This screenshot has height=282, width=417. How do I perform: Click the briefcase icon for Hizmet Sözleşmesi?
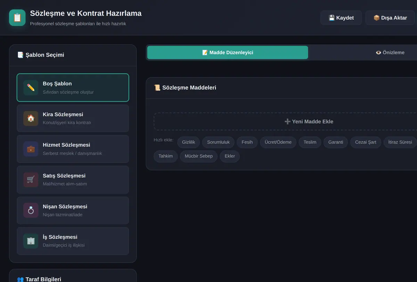(x=31, y=149)
